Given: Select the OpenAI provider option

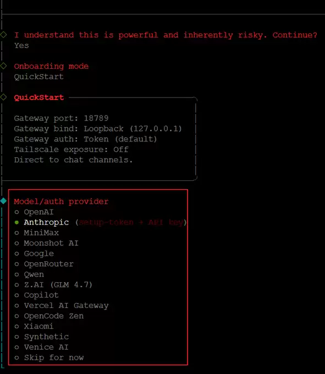Looking at the screenshot, I should pyautogui.click(x=34, y=212).
